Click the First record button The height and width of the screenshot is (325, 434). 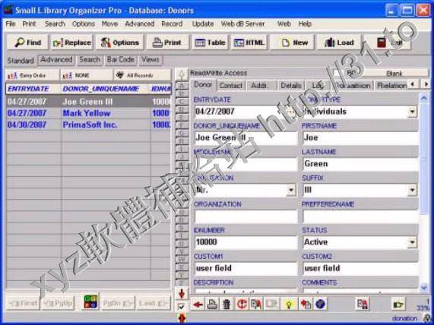pos(23,304)
